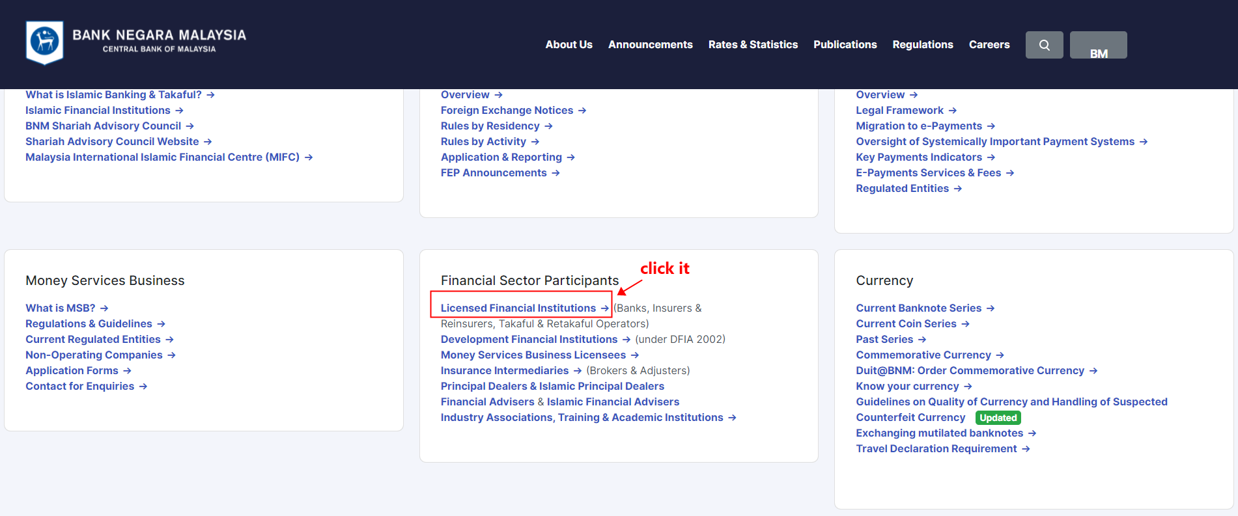View Key Payments Indicators
Viewport: 1238px width, 516px height.
click(x=925, y=157)
